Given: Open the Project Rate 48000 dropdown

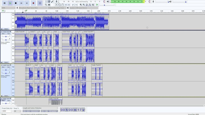Looking at the screenshot, I should [7, 111].
